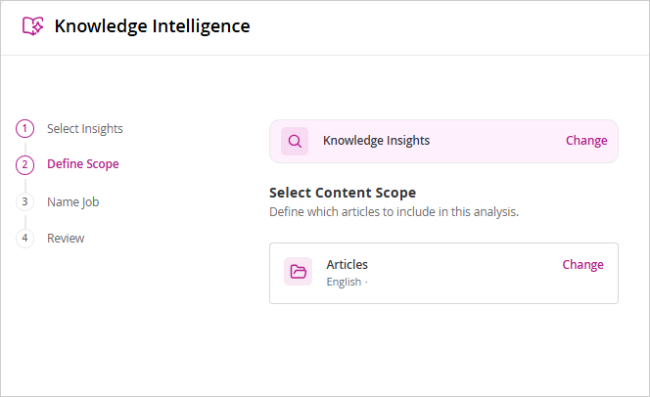Click the Knowledge Intelligence book-sparkle logo icon
650x397 pixels.
[x=32, y=26]
